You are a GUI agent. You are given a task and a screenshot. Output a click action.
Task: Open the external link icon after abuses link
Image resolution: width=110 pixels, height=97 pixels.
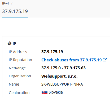(x=105, y=60)
